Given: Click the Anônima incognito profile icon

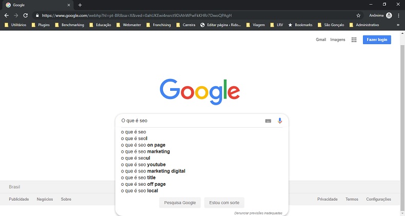Looking at the screenshot, I should tap(389, 15).
